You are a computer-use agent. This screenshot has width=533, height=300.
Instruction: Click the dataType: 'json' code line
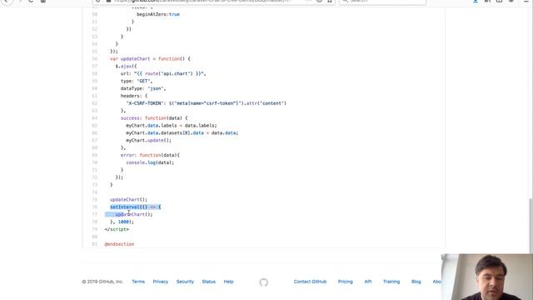pyautogui.click(x=143, y=88)
